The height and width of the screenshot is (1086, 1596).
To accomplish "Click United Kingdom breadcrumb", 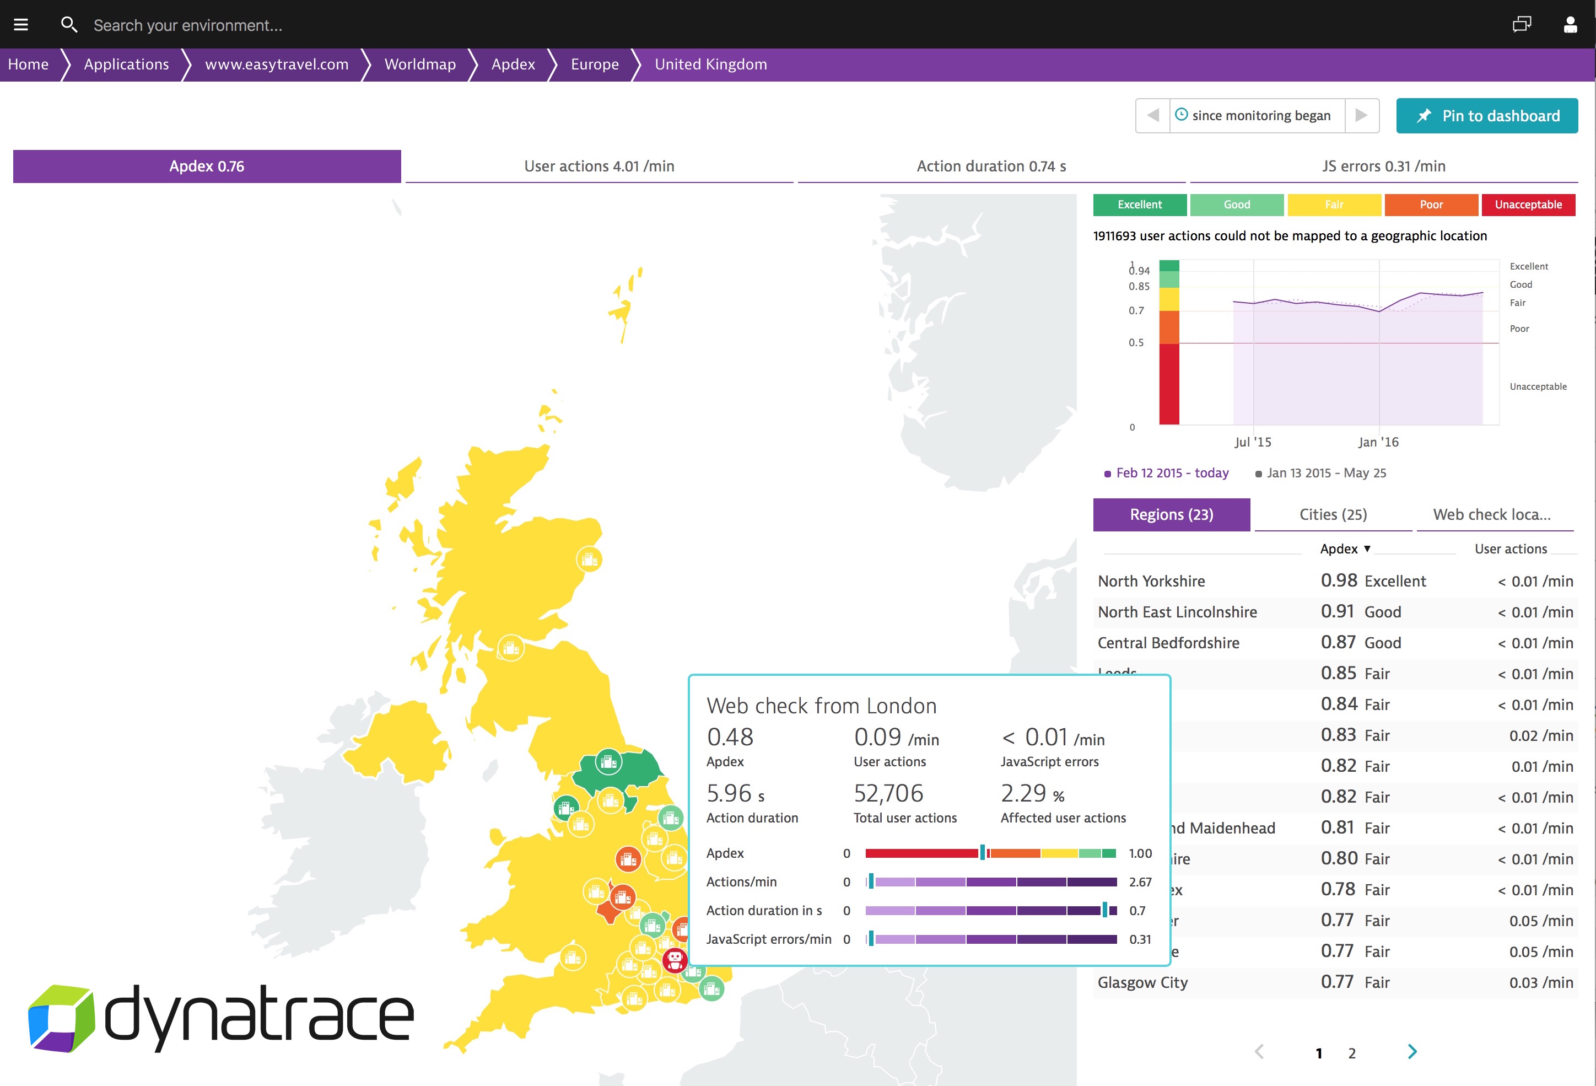I will (711, 64).
